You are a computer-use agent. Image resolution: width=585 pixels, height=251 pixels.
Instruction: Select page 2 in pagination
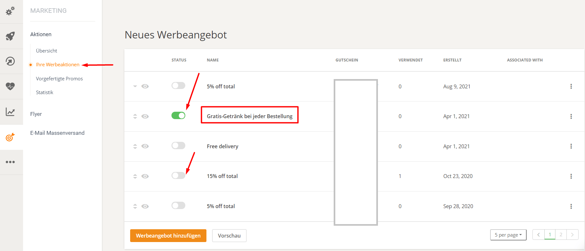(x=561, y=235)
